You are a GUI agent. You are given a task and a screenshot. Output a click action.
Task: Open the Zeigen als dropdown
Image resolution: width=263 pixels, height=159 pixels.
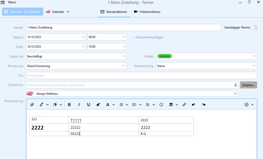76,56
